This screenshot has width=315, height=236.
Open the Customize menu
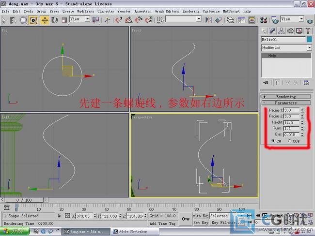point(211,11)
